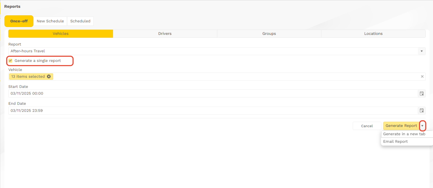Select the Vehicles report category tab
This screenshot has height=188, width=433.
click(61, 33)
